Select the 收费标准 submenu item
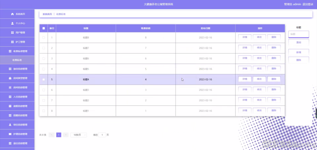The width and height of the screenshot is (317, 150). [17, 60]
